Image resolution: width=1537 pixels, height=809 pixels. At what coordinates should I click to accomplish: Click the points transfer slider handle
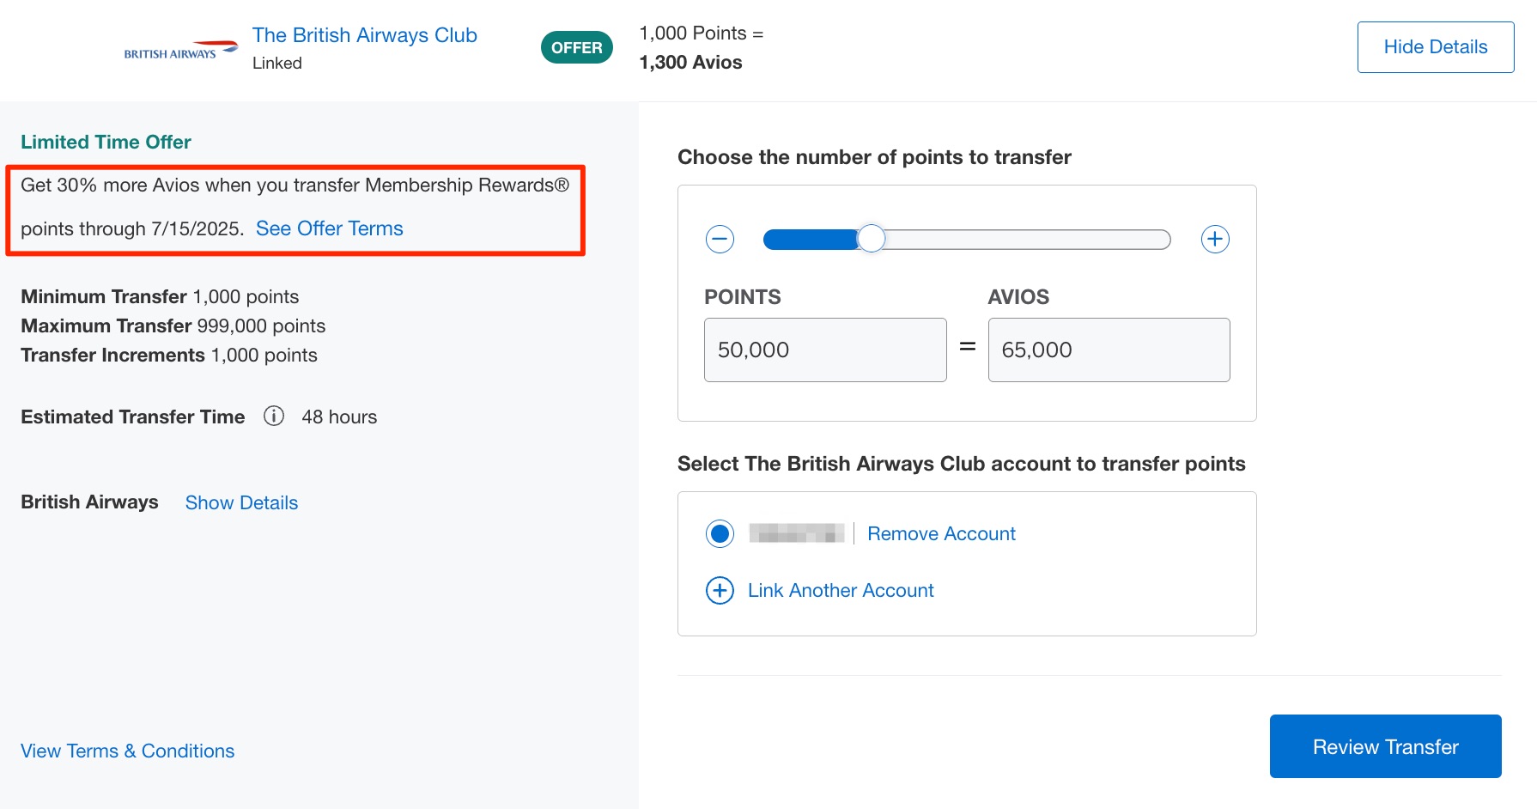point(872,239)
